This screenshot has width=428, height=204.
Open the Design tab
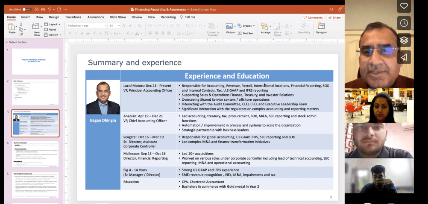(54, 17)
